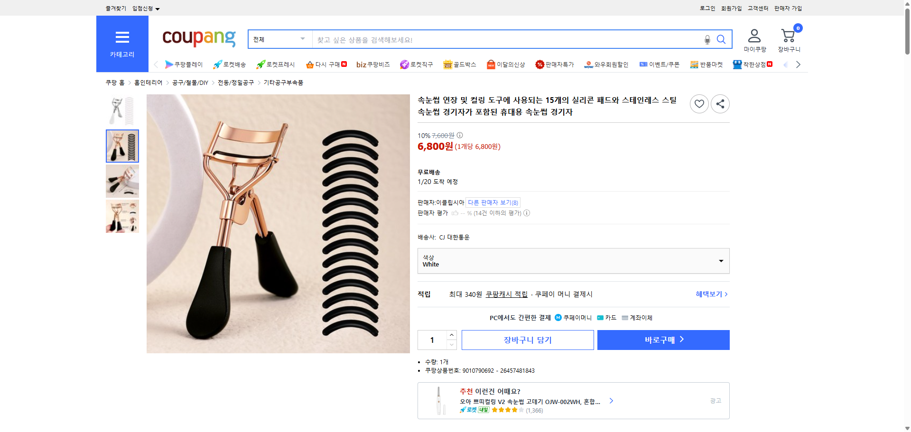The width and height of the screenshot is (911, 432).
Task: Click the search magnifier icon
Action: click(721, 39)
